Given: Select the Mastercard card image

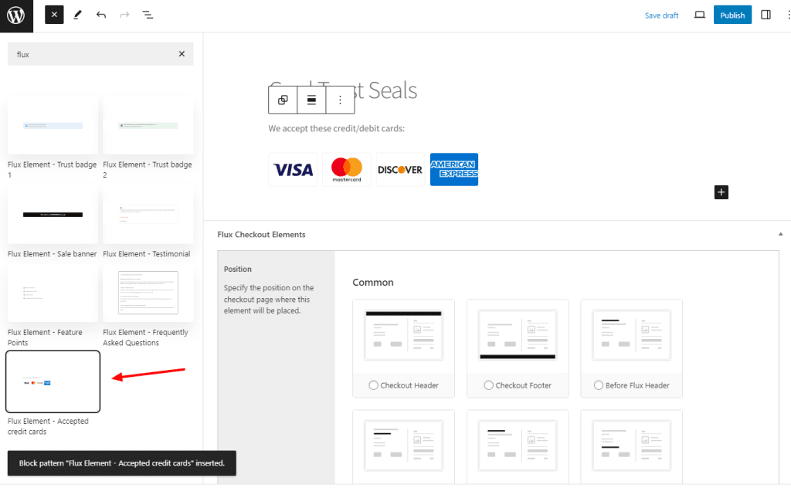Looking at the screenshot, I should [x=347, y=169].
